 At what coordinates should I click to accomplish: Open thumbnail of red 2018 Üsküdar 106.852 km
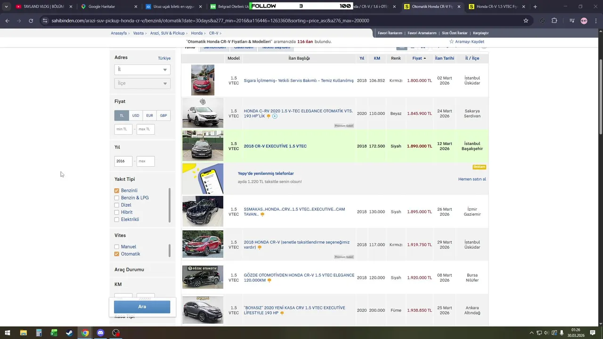[203, 80]
